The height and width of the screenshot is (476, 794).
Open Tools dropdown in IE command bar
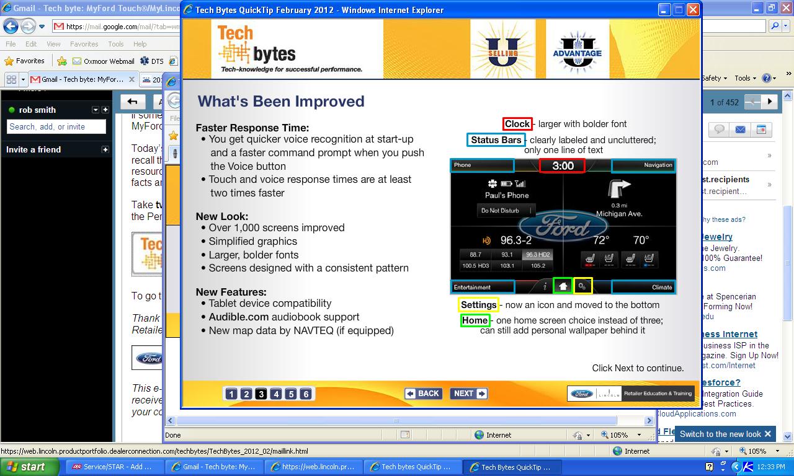pos(745,78)
